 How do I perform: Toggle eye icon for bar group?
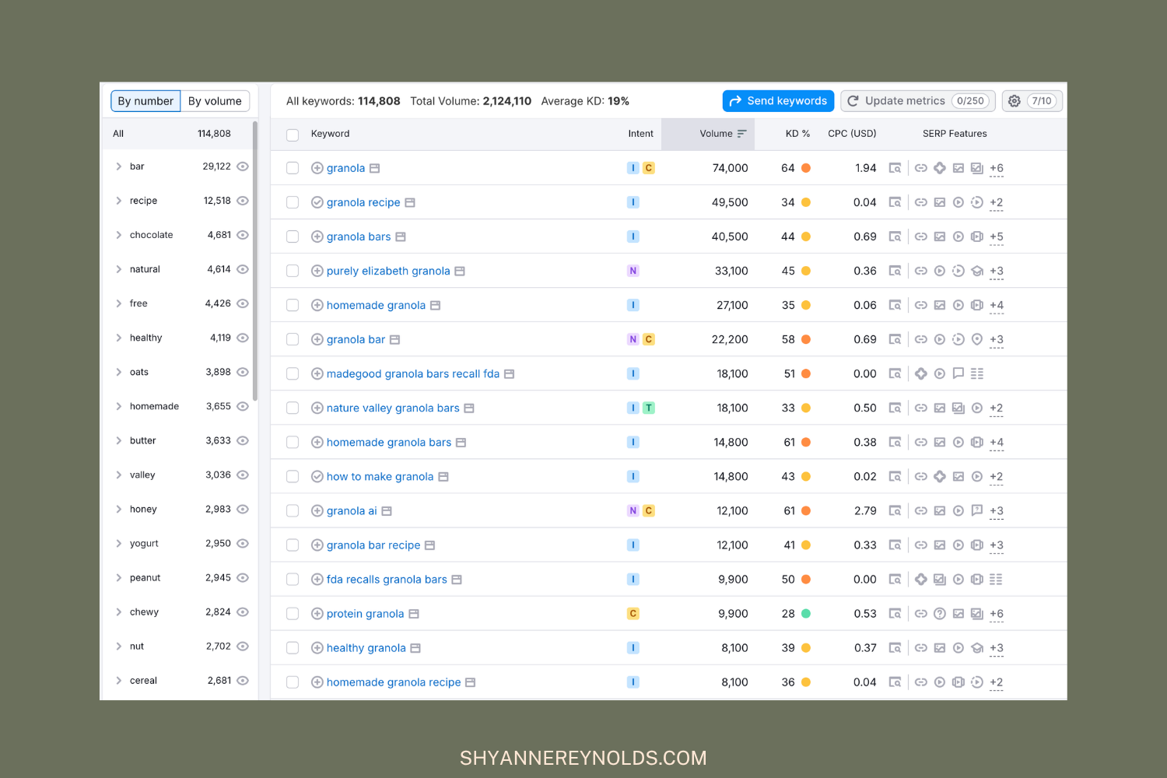coord(243,166)
